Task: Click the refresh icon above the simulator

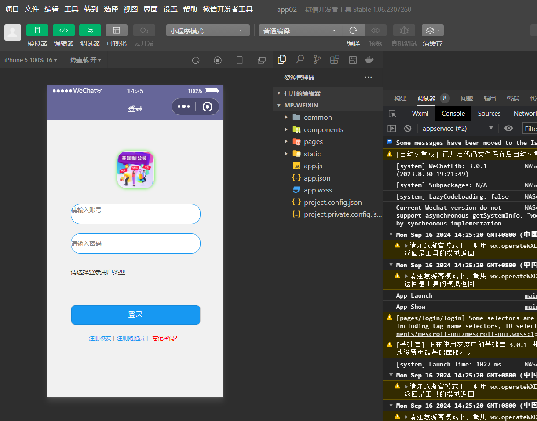Action: pos(195,60)
